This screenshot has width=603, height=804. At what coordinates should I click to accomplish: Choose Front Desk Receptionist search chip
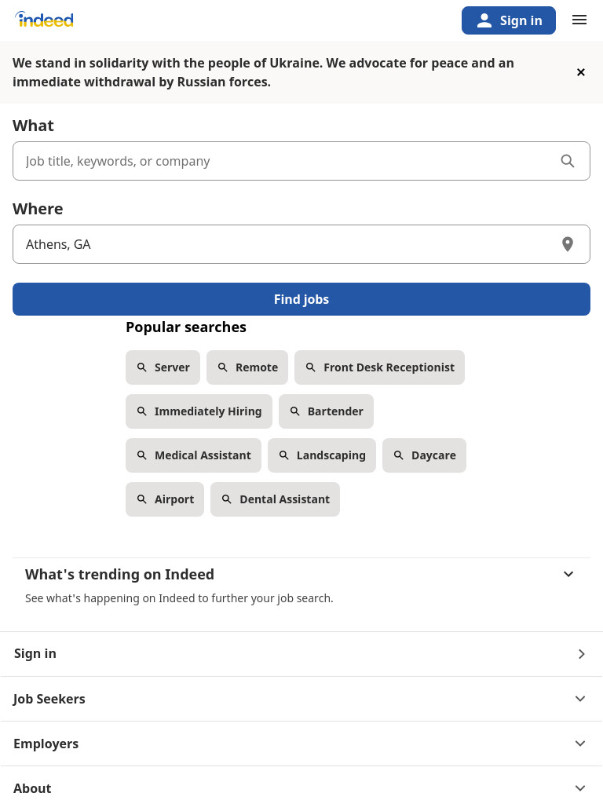(x=379, y=367)
